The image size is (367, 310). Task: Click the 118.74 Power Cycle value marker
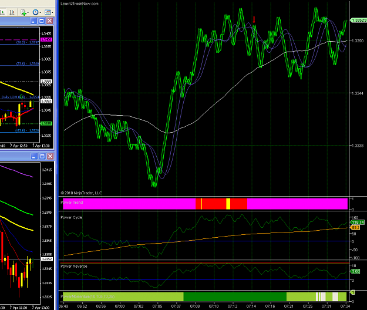pos(358,223)
